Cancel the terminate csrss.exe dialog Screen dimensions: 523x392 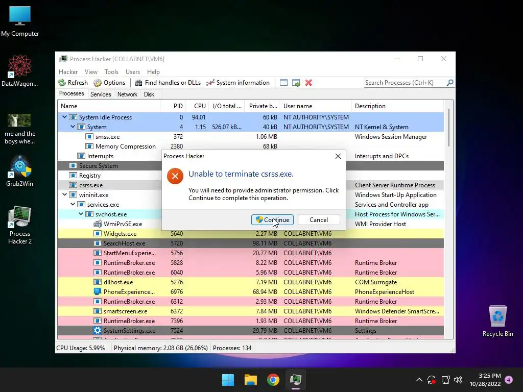[319, 219]
